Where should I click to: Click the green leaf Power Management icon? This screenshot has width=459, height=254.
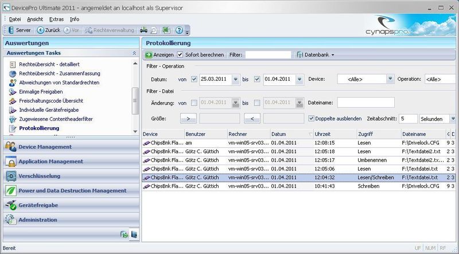(11, 190)
